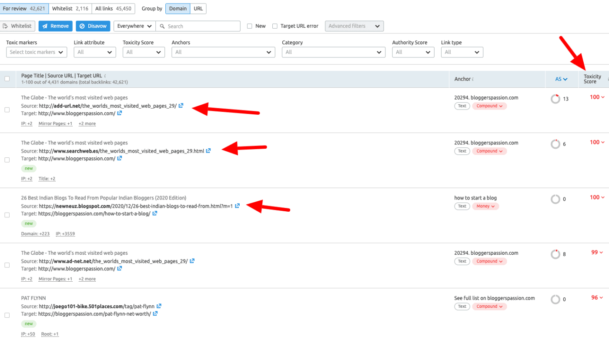The height and width of the screenshot is (343, 609).
Task: Click 'See full list on bloggerspassion.com' anchor text
Action: [495, 298]
